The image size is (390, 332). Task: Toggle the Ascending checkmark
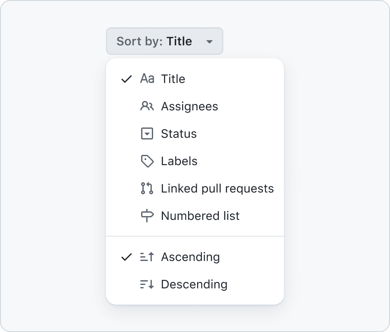pos(126,257)
